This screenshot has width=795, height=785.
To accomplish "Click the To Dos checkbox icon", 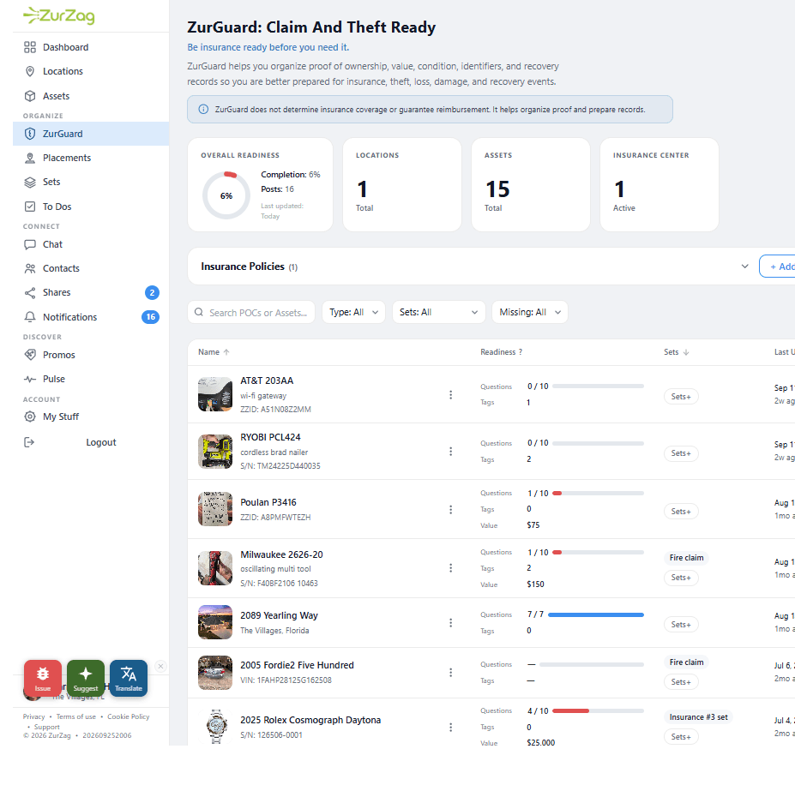I will click(30, 207).
